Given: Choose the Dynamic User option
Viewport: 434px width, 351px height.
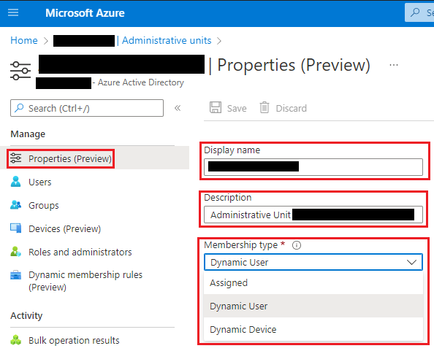Looking at the screenshot, I should coord(313,306).
